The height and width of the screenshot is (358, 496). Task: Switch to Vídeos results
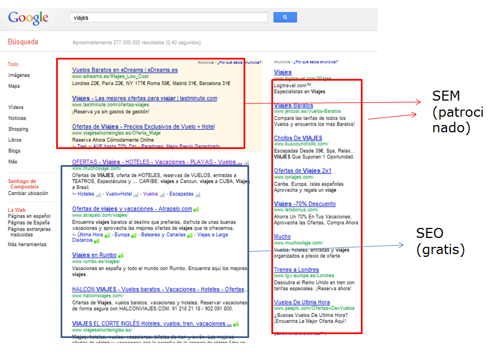pyautogui.click(x=16, y=107)
